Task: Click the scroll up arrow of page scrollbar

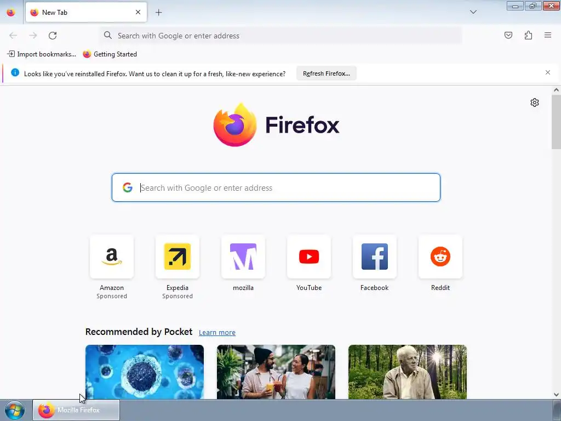Action: pos(556,90)
